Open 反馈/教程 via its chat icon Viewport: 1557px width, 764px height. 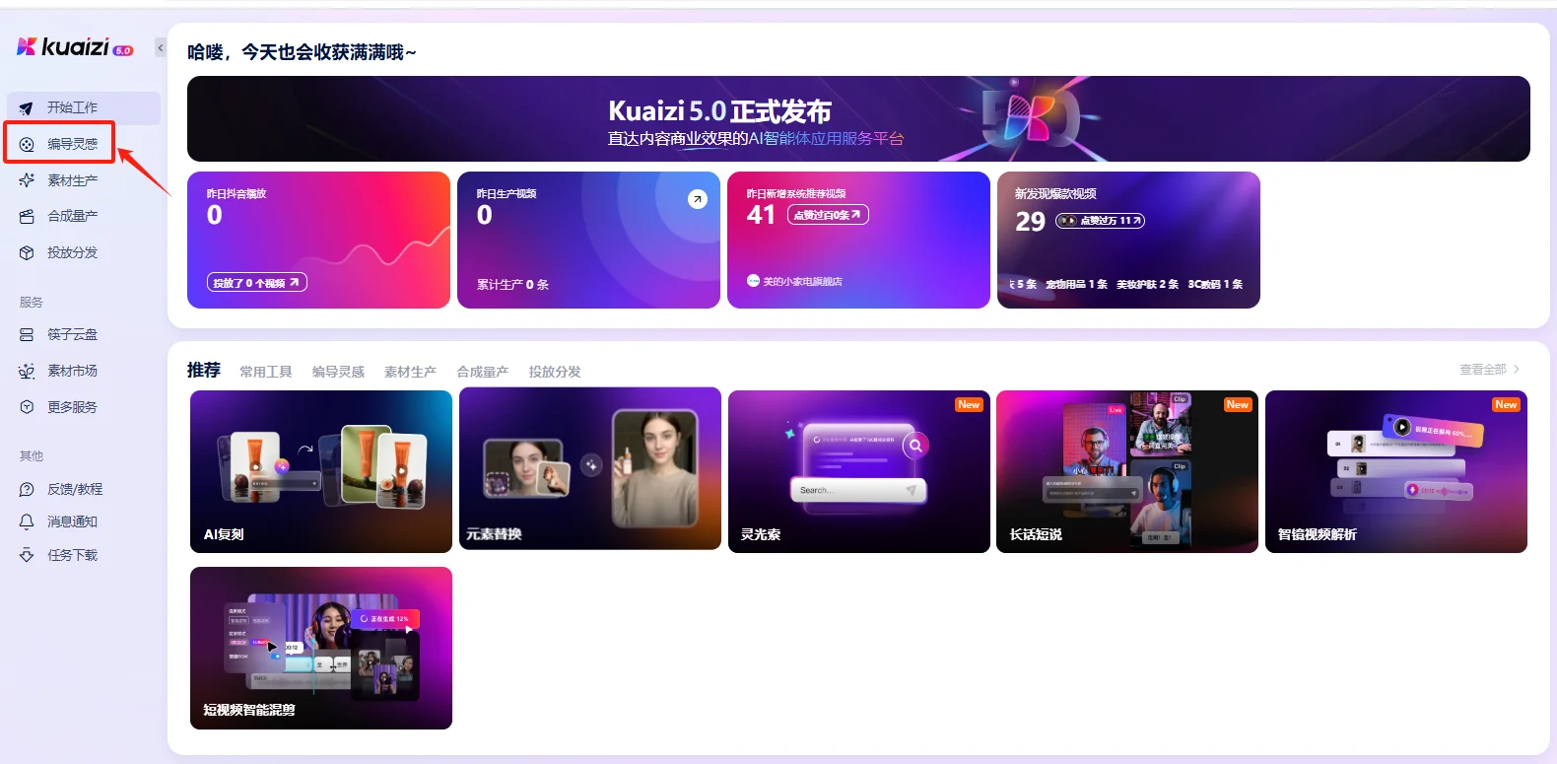pos(27,489)
